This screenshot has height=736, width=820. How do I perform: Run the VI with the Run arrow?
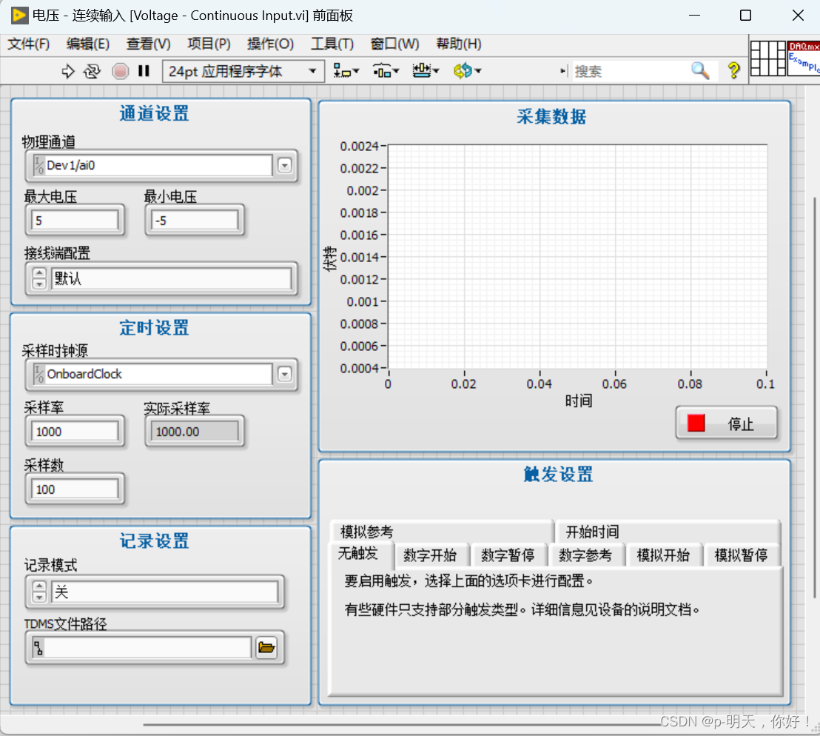pos(67,71)
